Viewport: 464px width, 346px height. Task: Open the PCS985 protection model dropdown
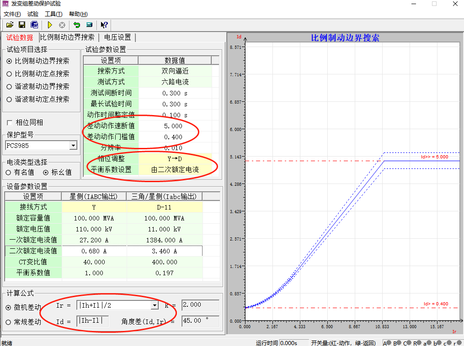click(x=73, y=146)
